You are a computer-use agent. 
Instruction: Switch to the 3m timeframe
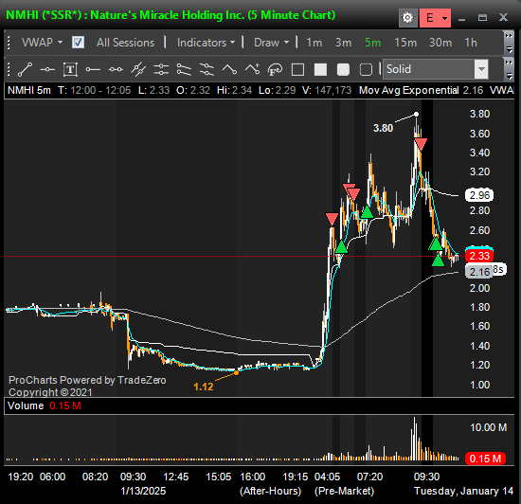[x=343, y=43]
